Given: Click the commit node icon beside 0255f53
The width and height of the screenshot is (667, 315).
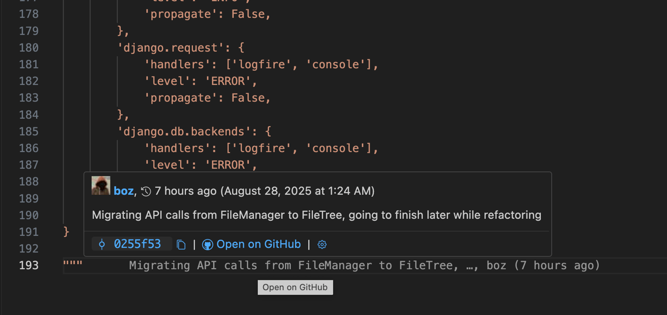Looking at the screenshot, I should tap(102, 244).
